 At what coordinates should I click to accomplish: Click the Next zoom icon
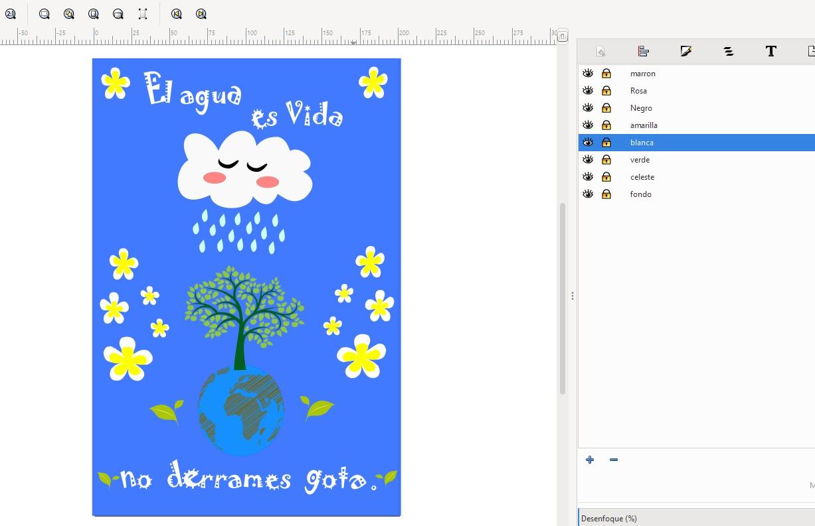(x=201, y=14)
